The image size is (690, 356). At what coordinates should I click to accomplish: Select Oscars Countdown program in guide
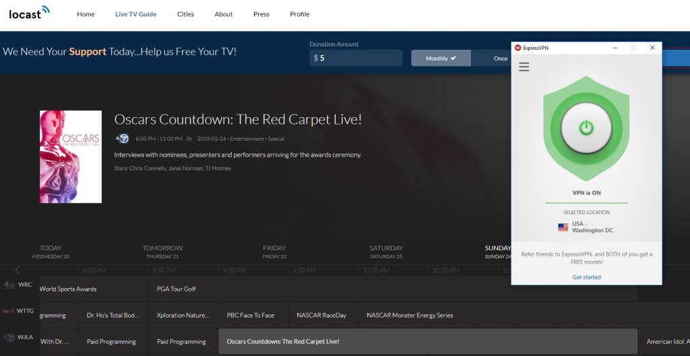point(428,341)
